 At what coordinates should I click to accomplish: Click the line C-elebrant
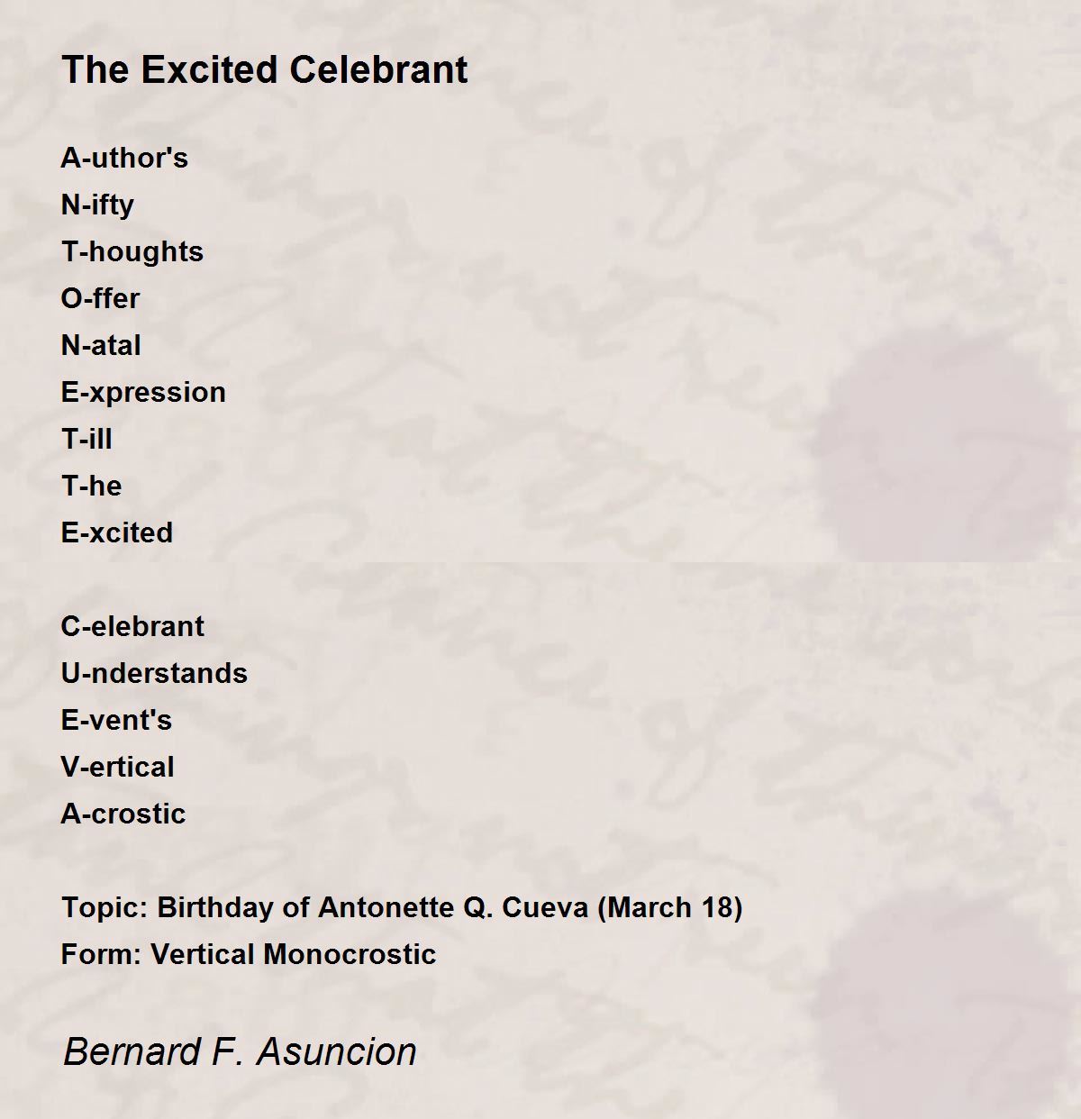tap(132, 626)
